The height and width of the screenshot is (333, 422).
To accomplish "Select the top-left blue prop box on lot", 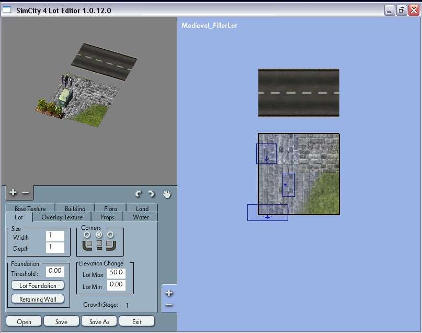I will (x=266, y=153).
